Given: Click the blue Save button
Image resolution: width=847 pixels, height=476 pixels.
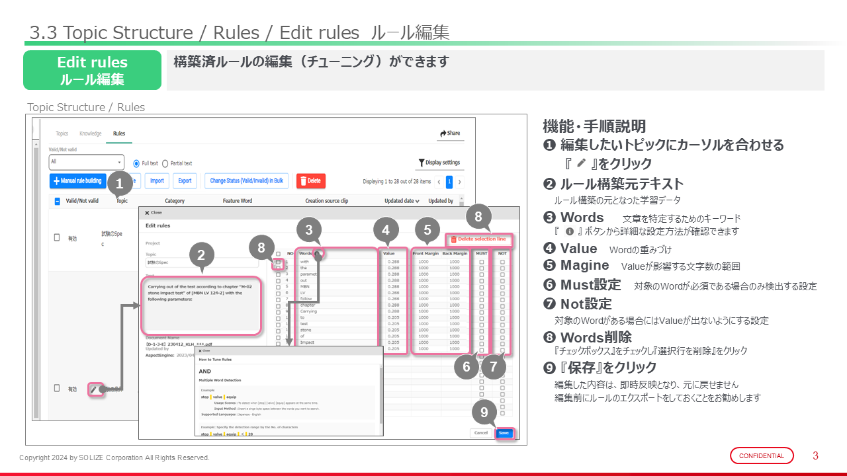Looking at the screenshot, I should click(x=504, y=432).
